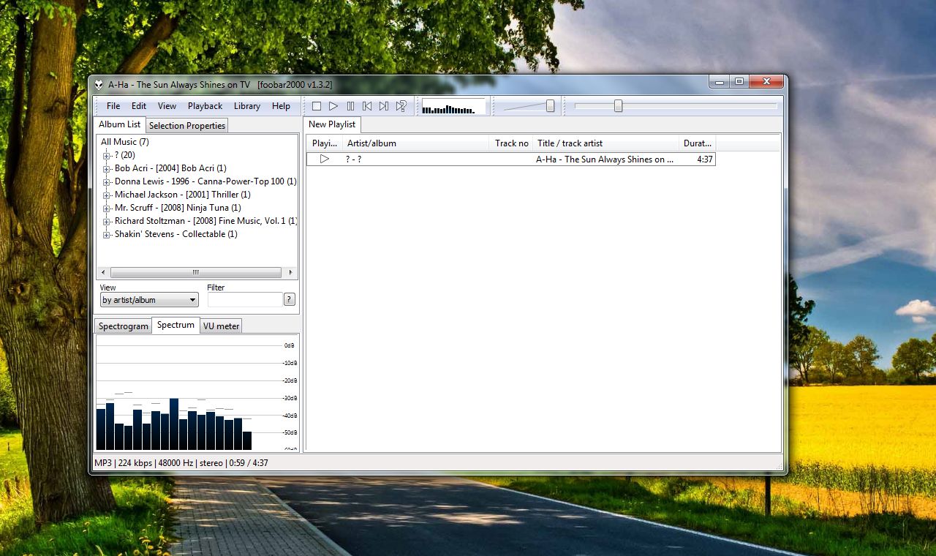Skip to the next track

pos(384,106)
